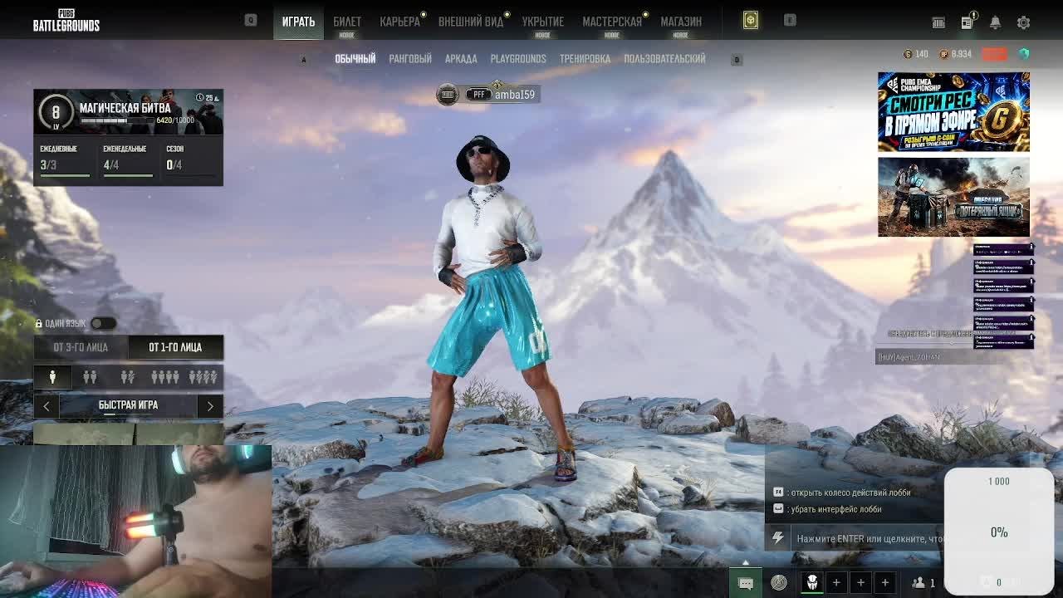Select the Playgrounds mode
1063x598 pixels.
click(518, 59)
